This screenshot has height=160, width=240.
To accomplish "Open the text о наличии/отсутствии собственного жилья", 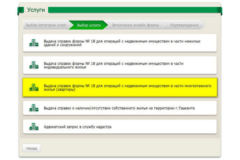I will point(119,108).
